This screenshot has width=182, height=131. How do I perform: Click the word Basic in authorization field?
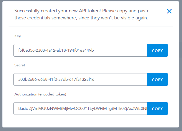point(23,109)
